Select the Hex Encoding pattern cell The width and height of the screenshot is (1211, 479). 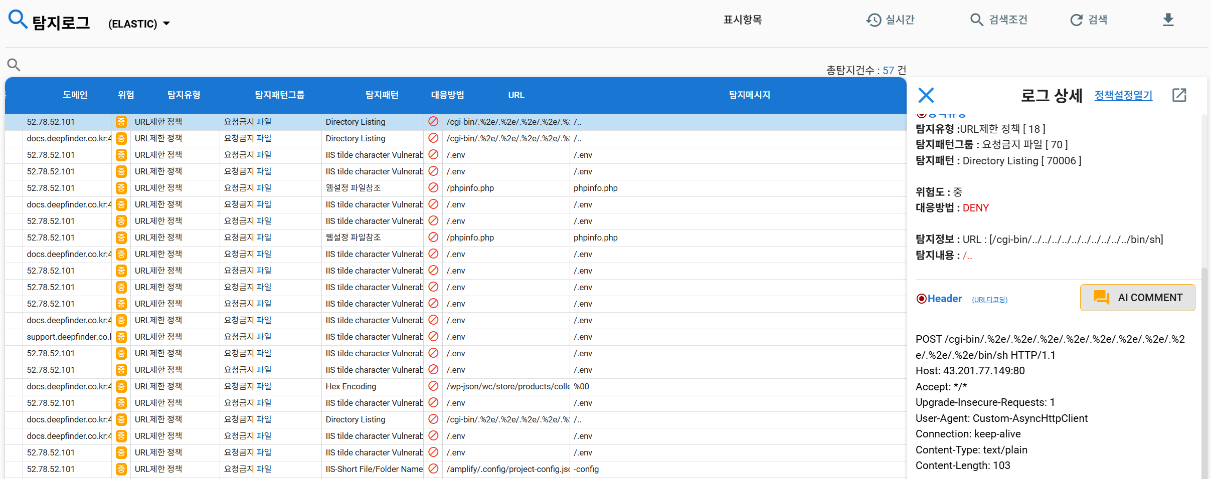coord(373,386)
